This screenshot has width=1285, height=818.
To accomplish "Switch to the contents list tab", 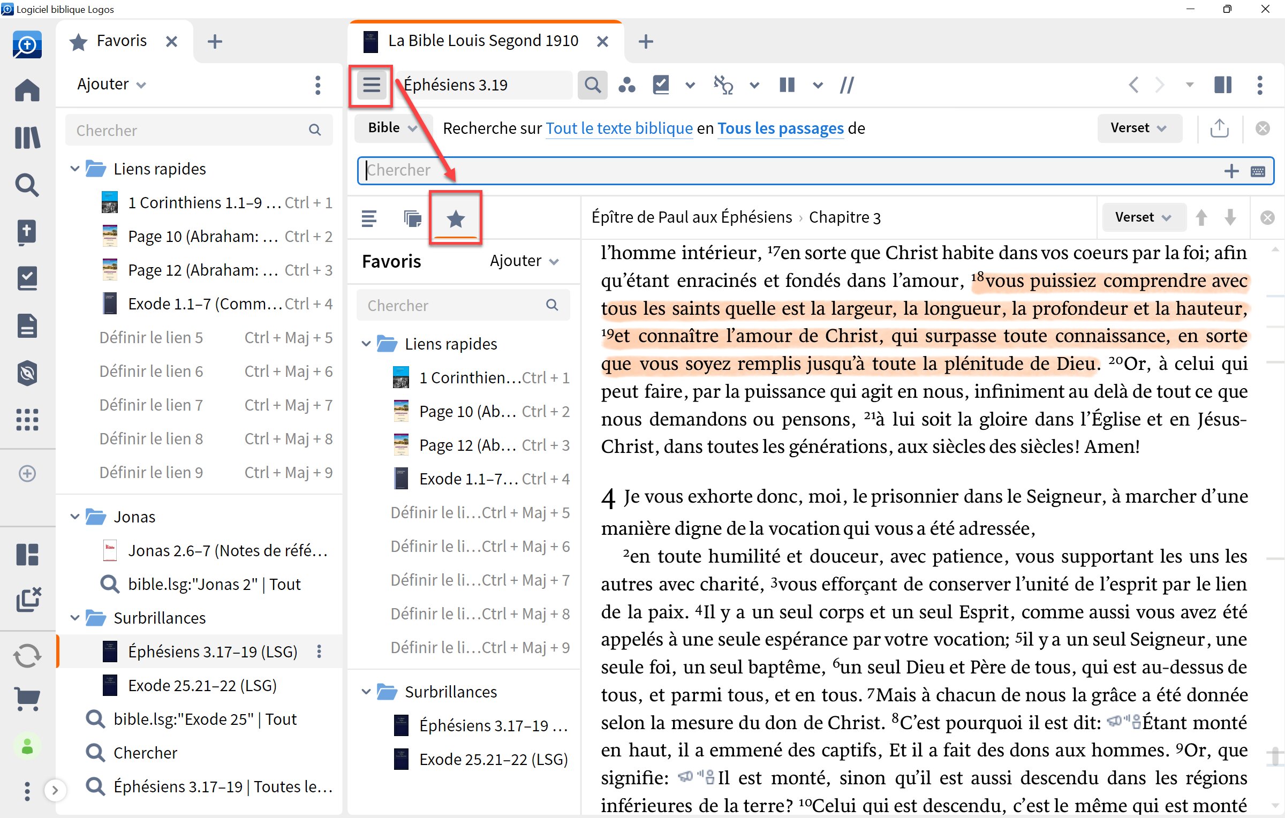I will pyautogui.click(x=369, y=218).
